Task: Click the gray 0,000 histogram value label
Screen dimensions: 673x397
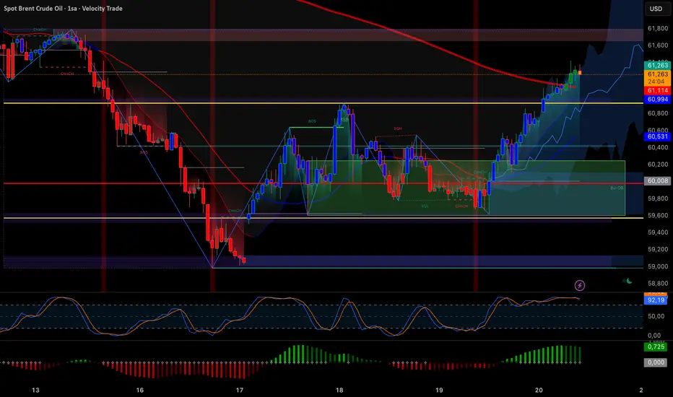Action: click(656, 362)
